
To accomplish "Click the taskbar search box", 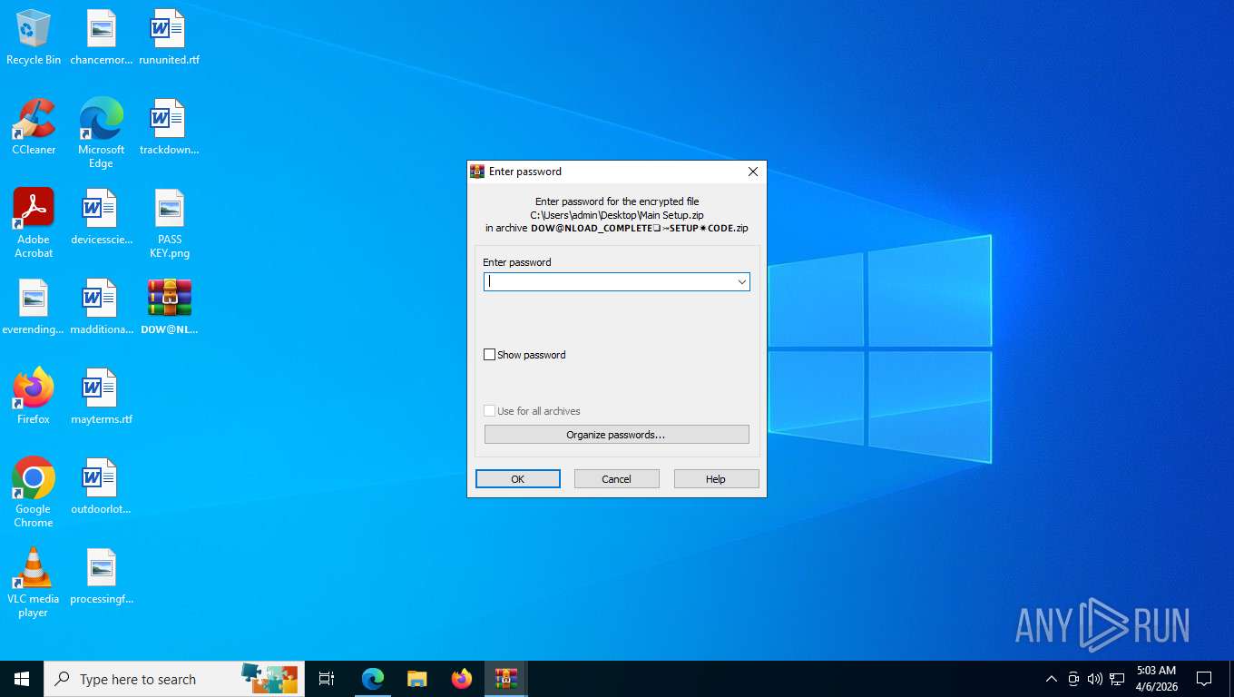I will [174, 679].
